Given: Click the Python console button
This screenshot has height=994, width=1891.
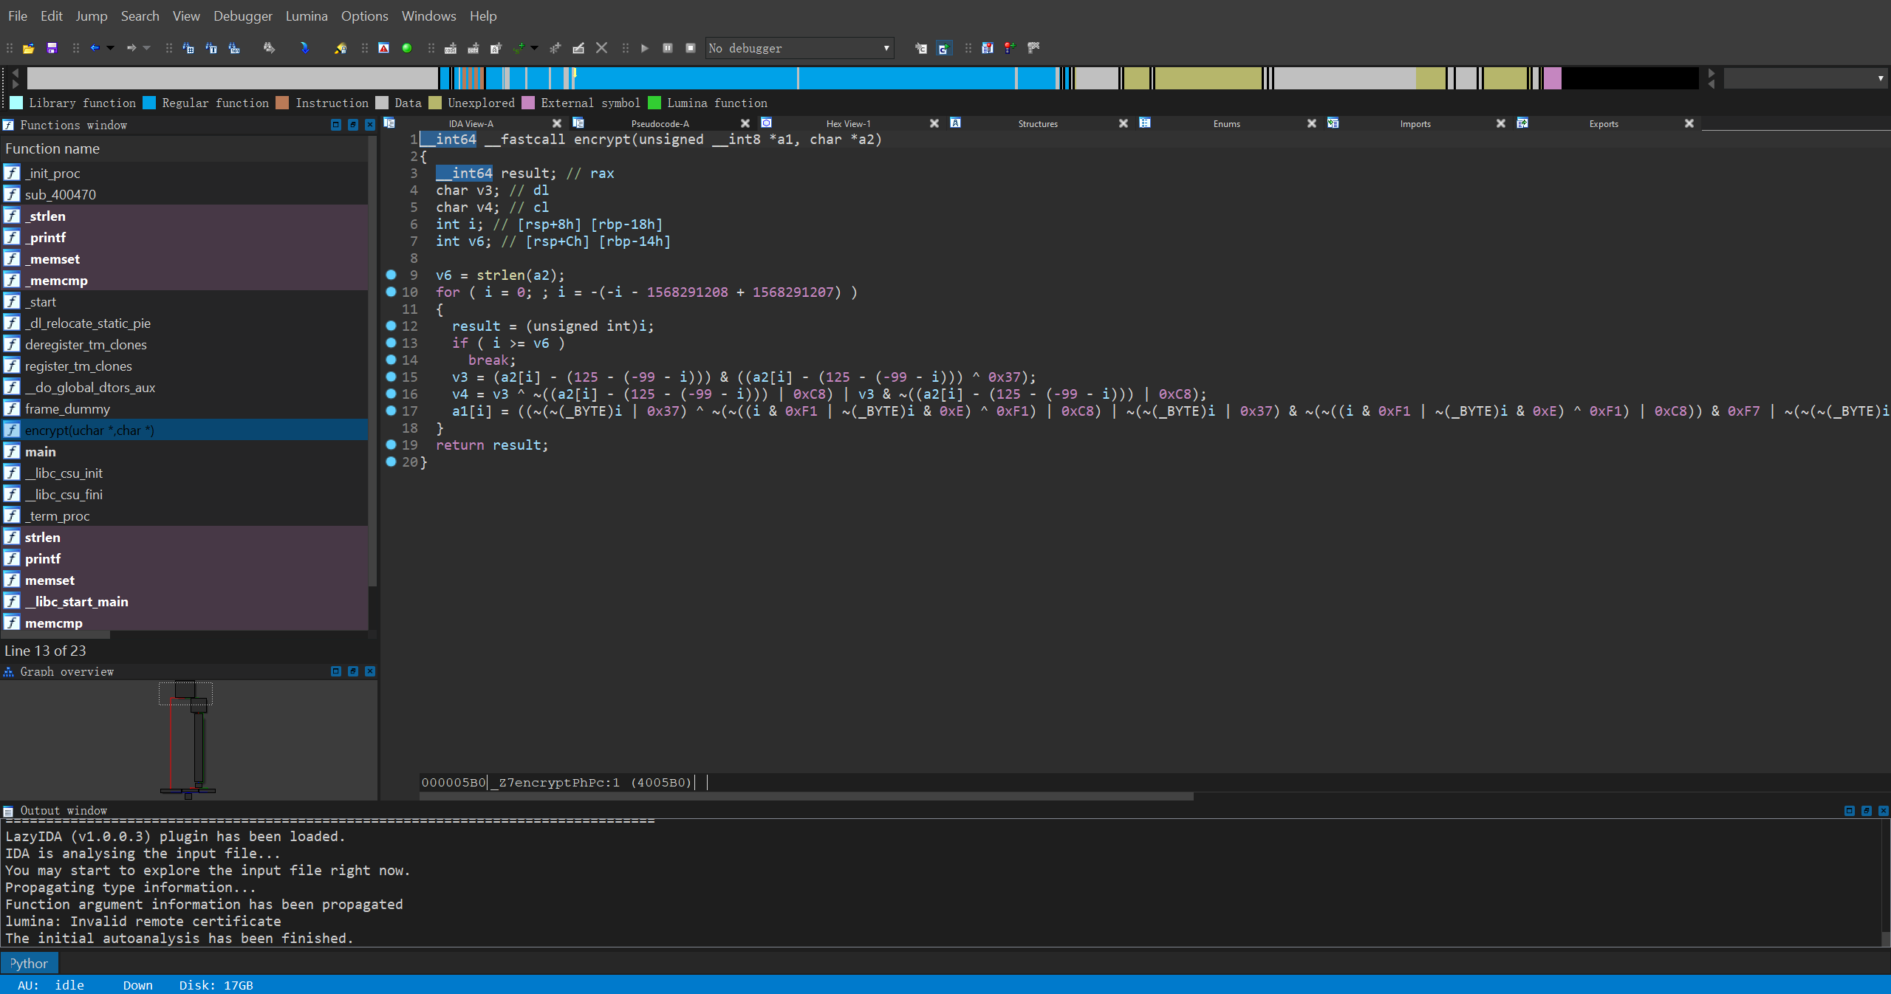Looking at the screenshot, I should (x=29, y=963).
